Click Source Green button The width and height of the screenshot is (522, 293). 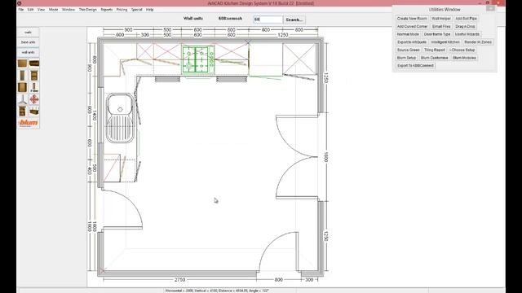pos(408,50)
